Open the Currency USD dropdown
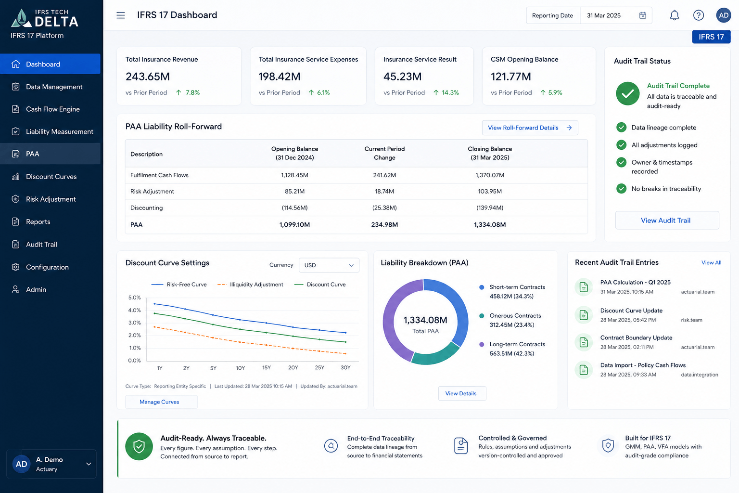This screenshot has width=739, height=493. point(329,265)
